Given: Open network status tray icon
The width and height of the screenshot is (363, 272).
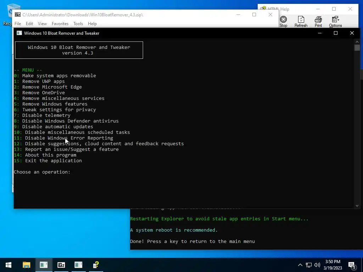Looking at the screenshot, I should coord(309,265).
